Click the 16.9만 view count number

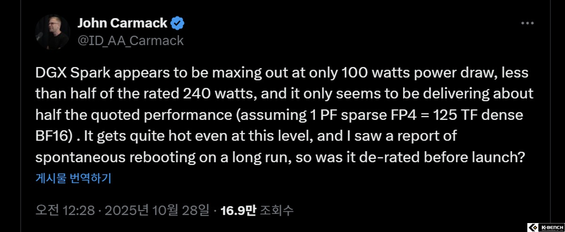pyautogui.click(x=238, y=210)
